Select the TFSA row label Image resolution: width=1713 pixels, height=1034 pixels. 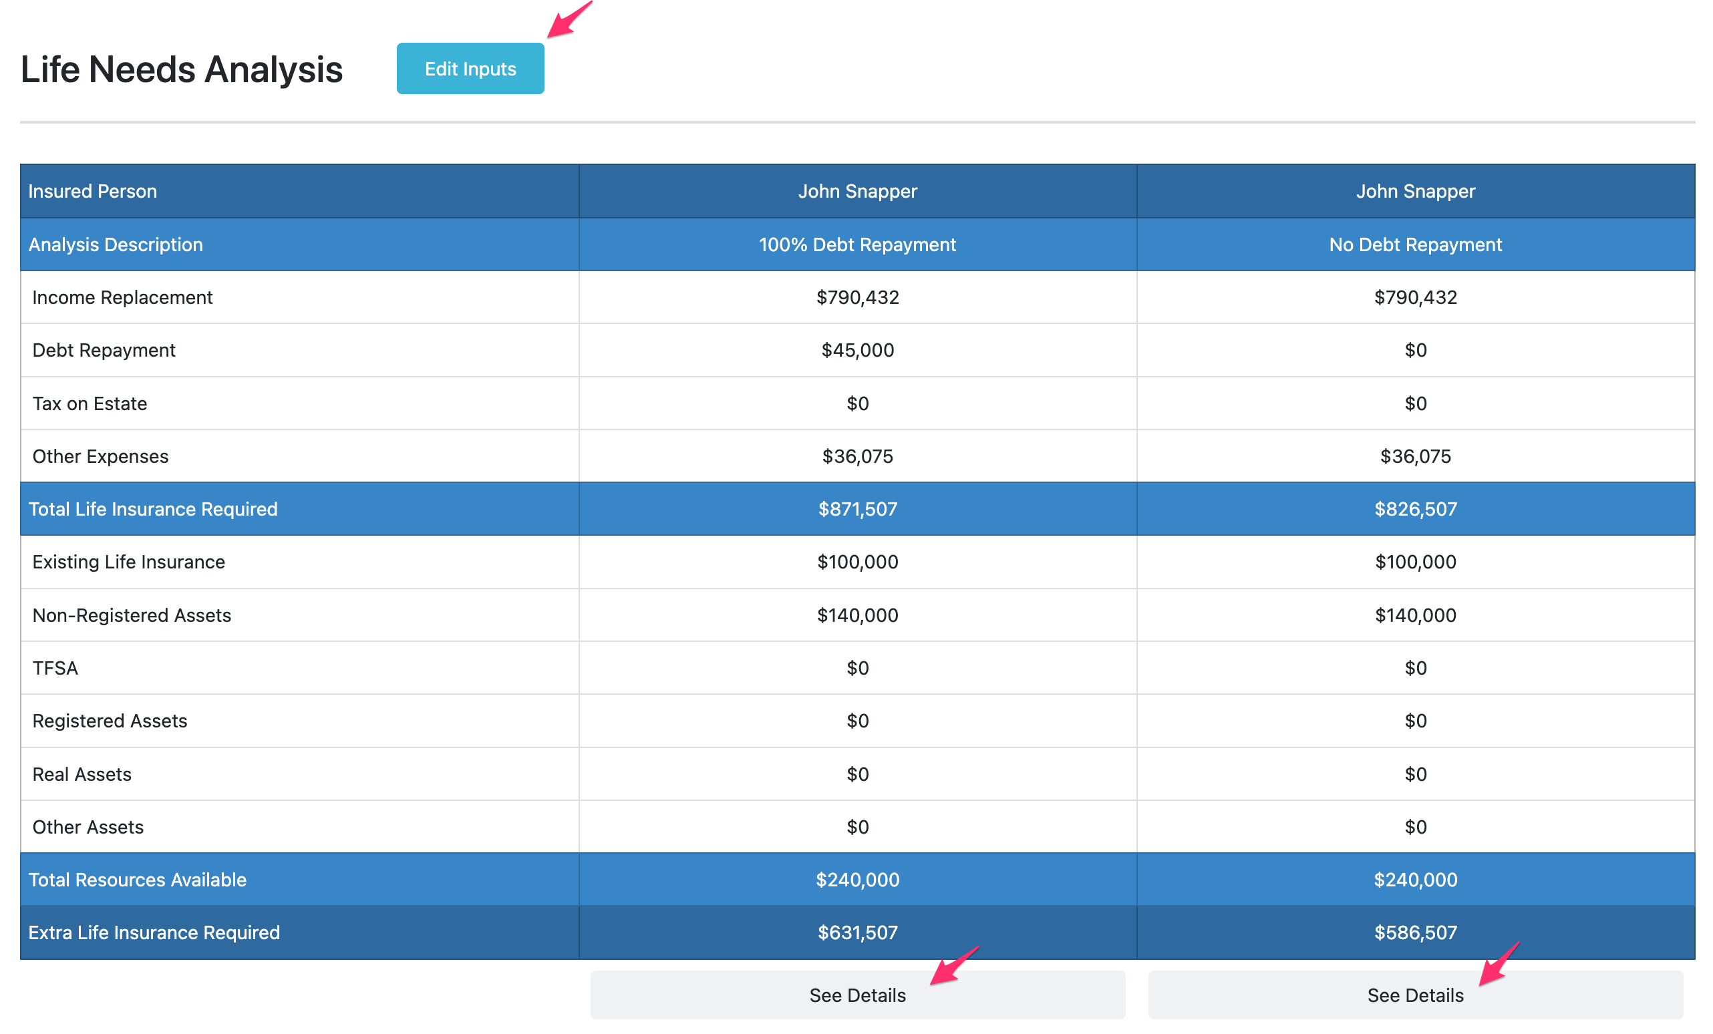[x=55, y=669]
